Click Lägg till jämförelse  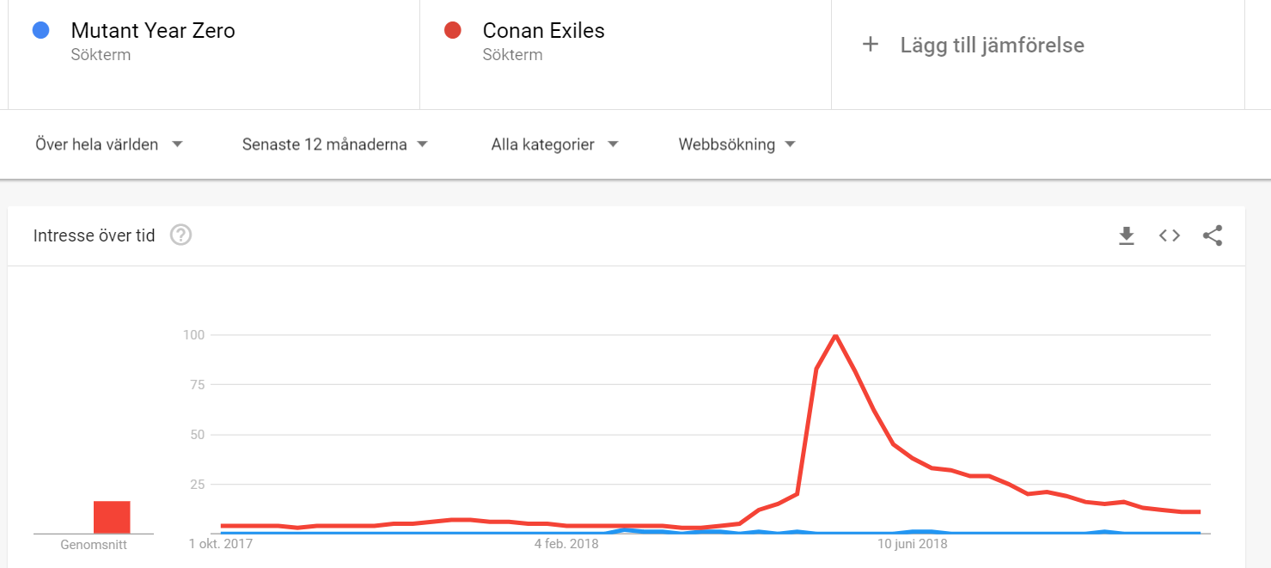pos(993,45)
